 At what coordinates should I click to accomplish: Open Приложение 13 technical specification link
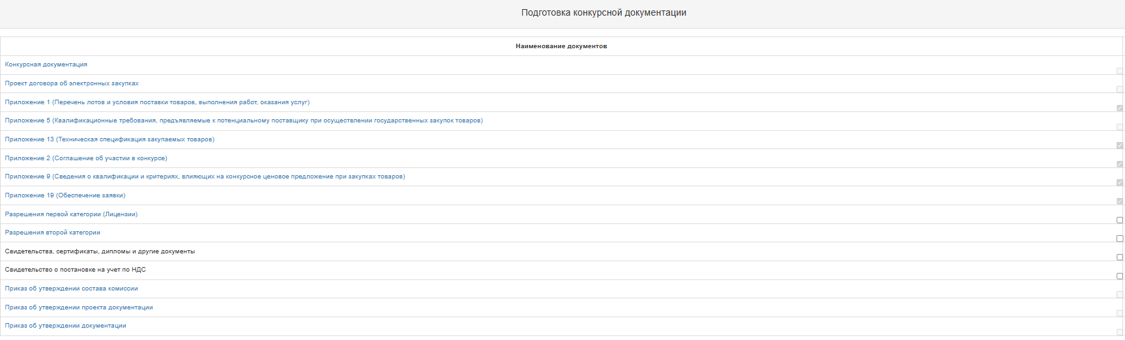click(x=110, y=139)
